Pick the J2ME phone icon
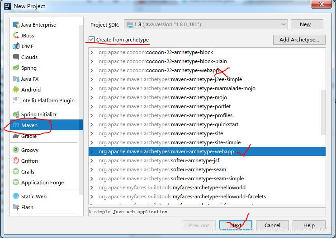 16,46
